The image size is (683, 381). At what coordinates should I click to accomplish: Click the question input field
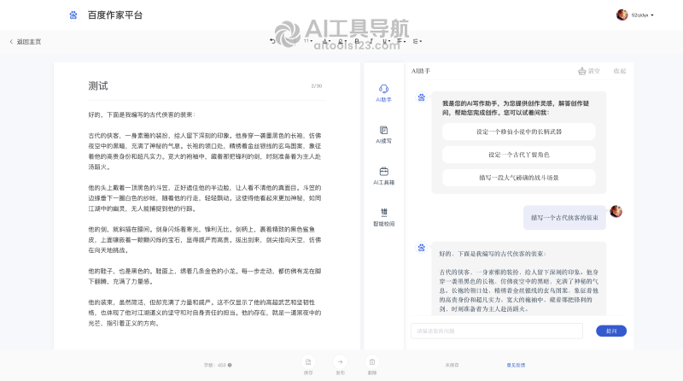[x=497, y=331]
